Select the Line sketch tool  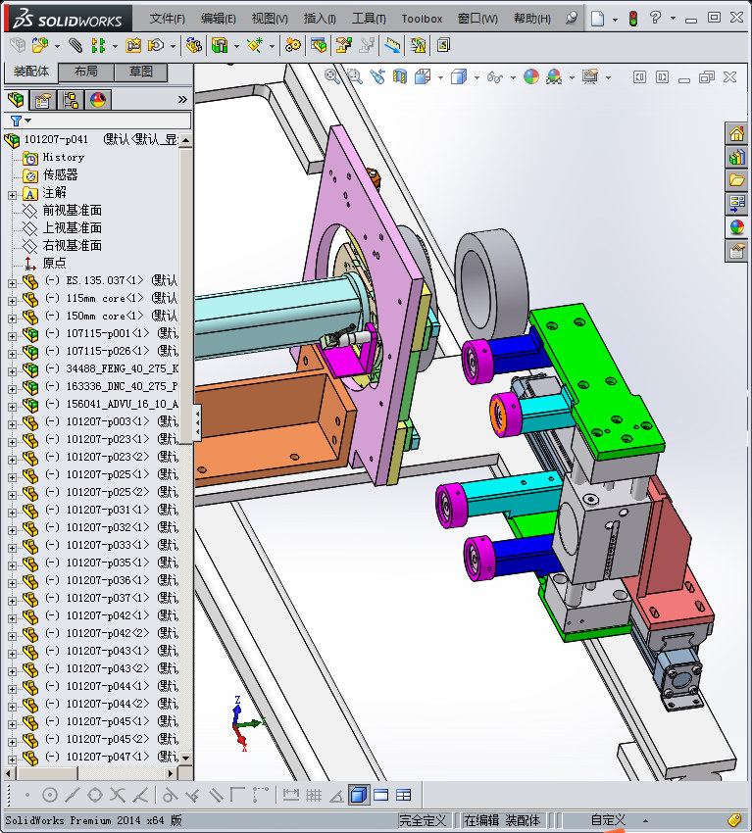[72, 795]
